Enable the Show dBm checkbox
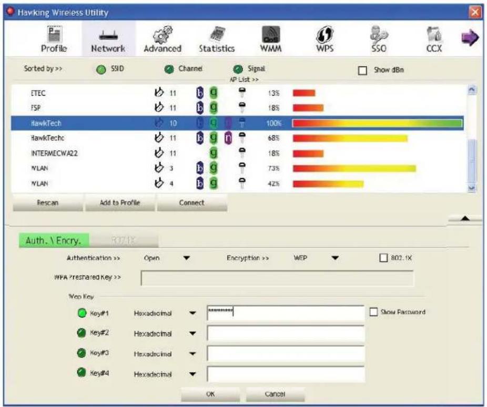Viewport: 487px width, 407px height. 362,70
